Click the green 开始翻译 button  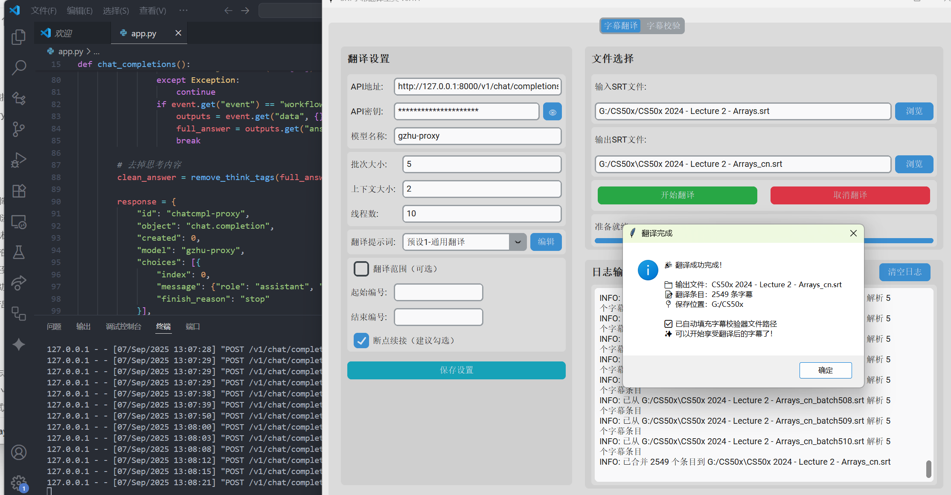[677, 195]
